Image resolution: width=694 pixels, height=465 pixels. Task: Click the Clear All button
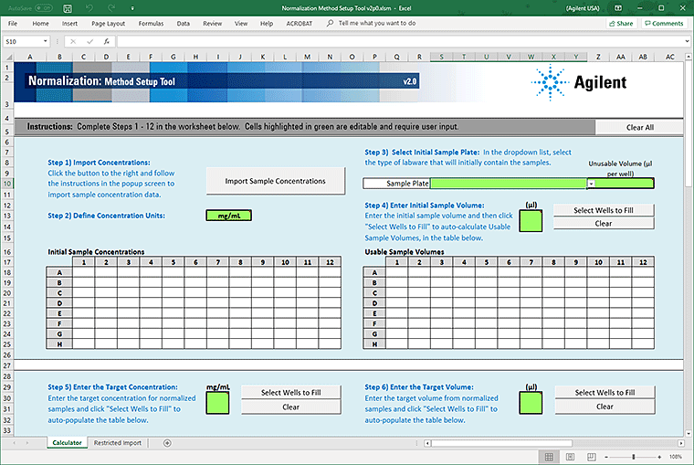click(x=639, y=127)
